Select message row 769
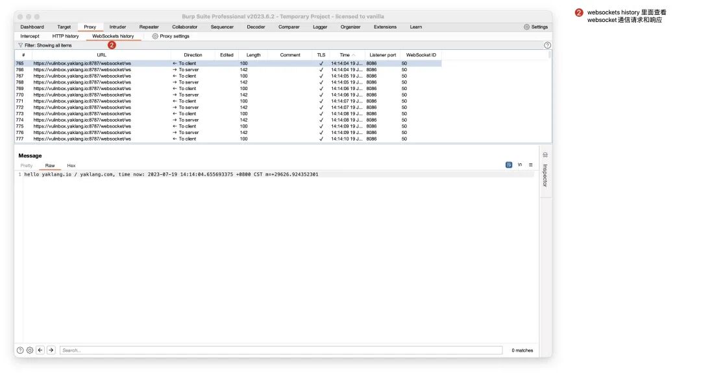This screenshot has width=701, height=375. [228, 88]
